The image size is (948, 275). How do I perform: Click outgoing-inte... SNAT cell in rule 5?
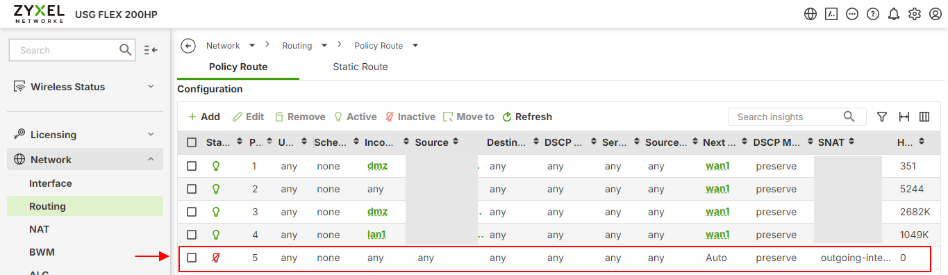[855, 258]
